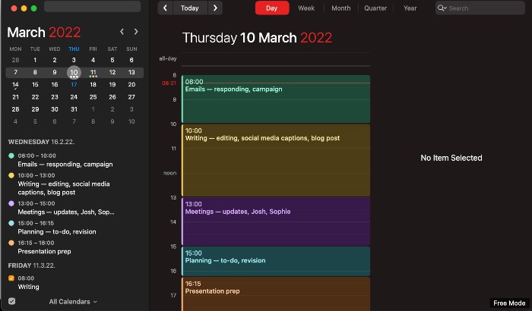The height and width of the screenshot is (311, 532).
Task: Switch to Week view
Action: click(306, 8)
